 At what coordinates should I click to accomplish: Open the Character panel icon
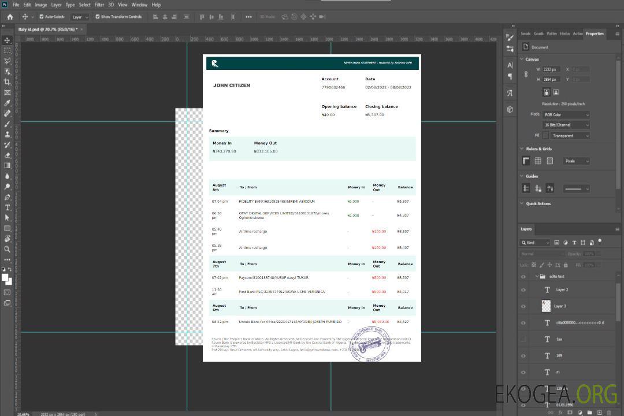[510, 65]
